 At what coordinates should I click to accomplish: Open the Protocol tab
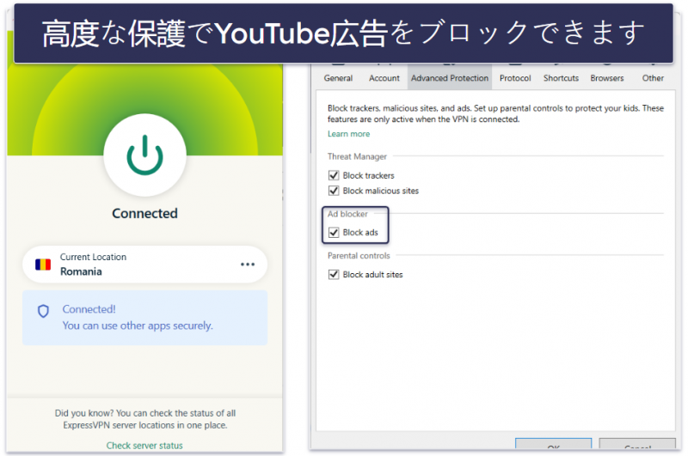coord(515,78)
